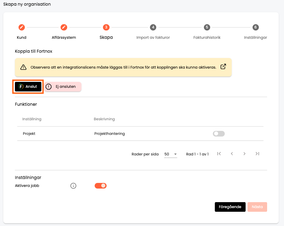Click the Aktivera jobb label
The width and height of the screenshot is (284, 226).
[27, 186]
